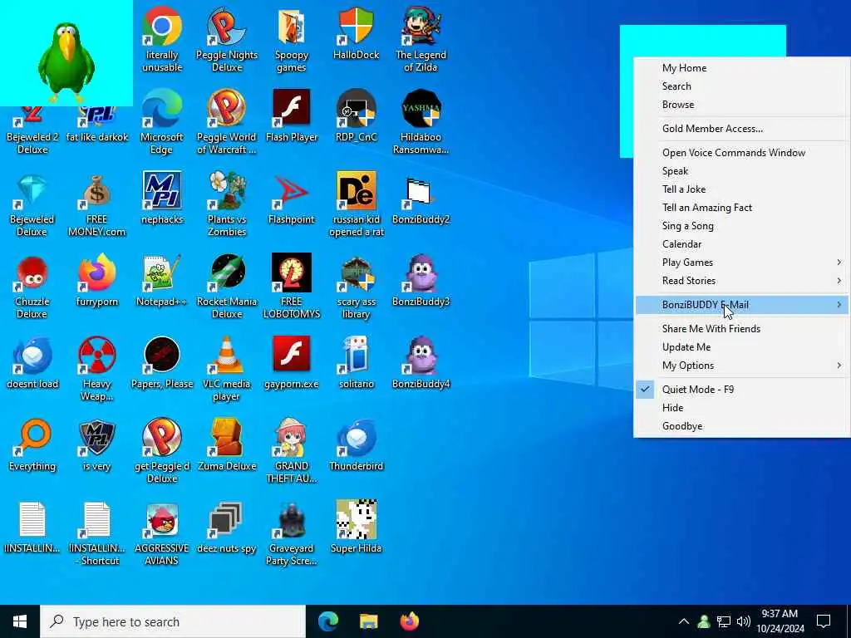This screenshot has width=851, height=638.
Task: Select Search in the Bonzi menu
Action: (x=741, y=86)
